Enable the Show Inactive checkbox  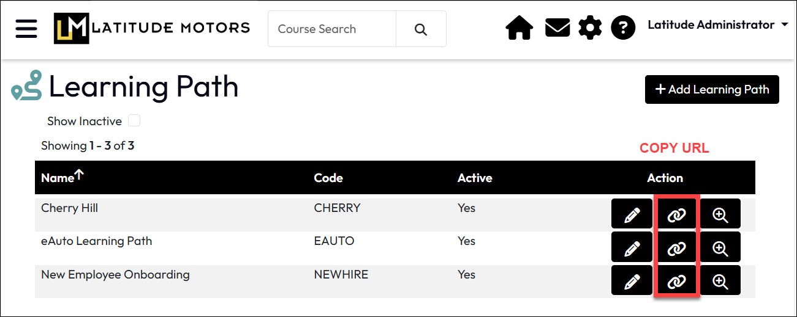[134, 121]
